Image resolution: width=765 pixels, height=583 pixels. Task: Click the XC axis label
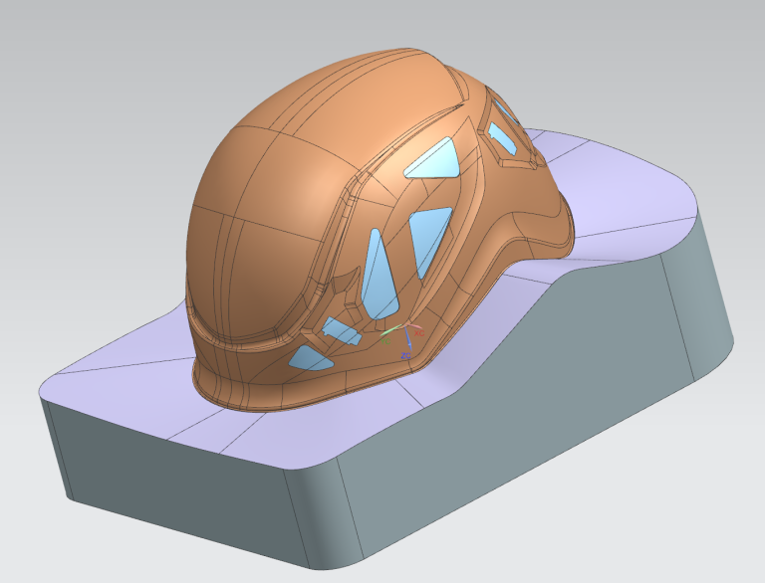(x=419, y=333)
